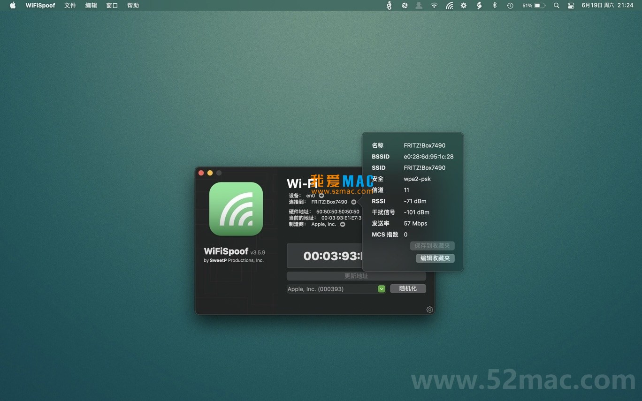Open the 编辑 menu in menu bar
642x401 pixels.
[91, 6]
